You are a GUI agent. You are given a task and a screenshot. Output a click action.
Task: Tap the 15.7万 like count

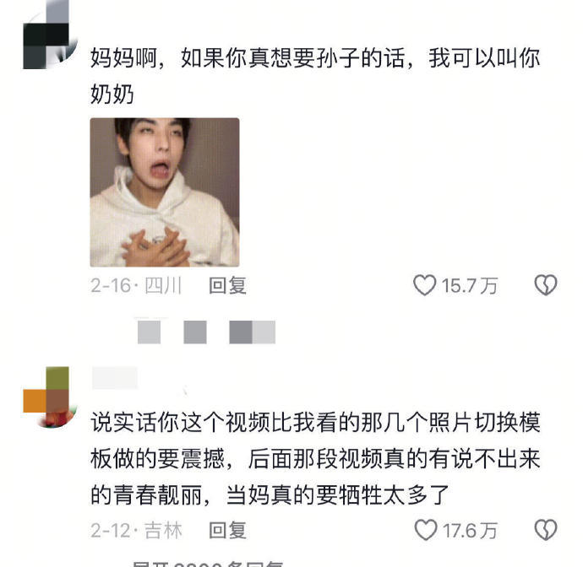[469, 286]
